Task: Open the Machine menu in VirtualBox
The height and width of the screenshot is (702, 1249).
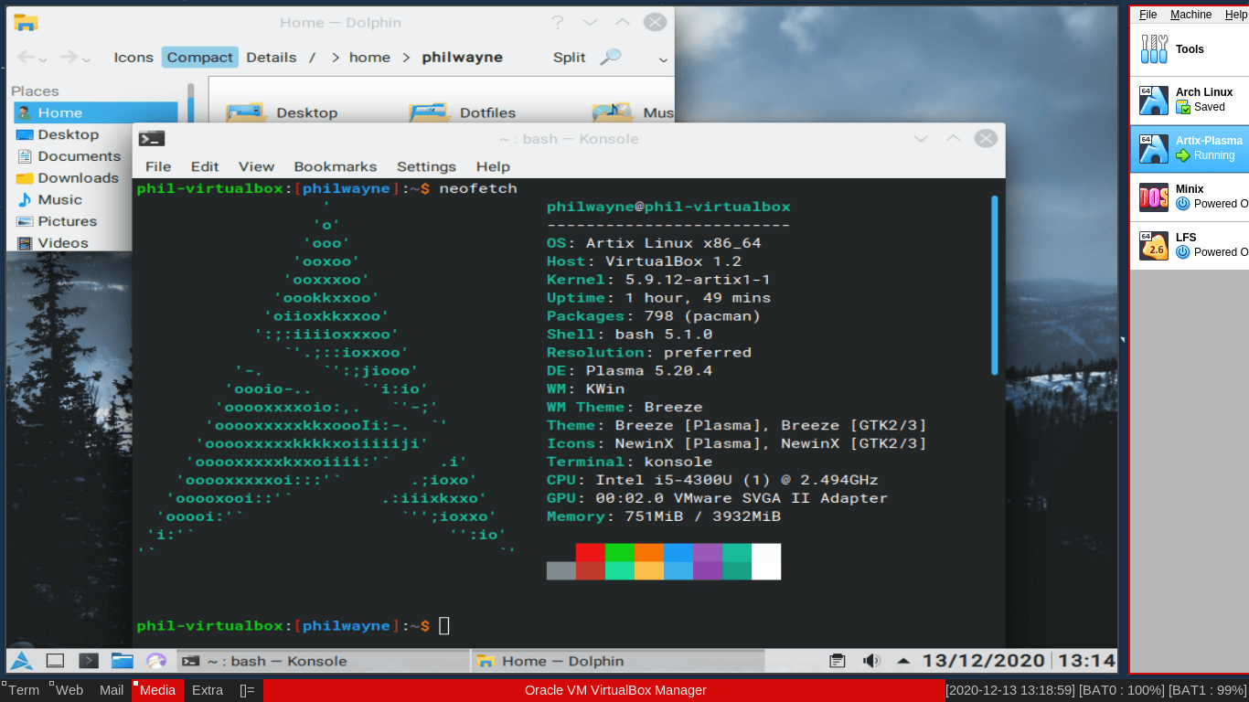Action: [x=1190, y=15]
